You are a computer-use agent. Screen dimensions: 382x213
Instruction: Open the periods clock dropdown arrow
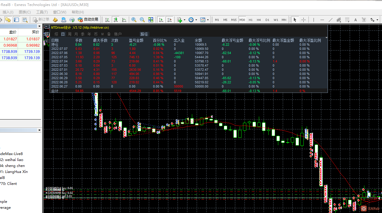tap(196, 20)
